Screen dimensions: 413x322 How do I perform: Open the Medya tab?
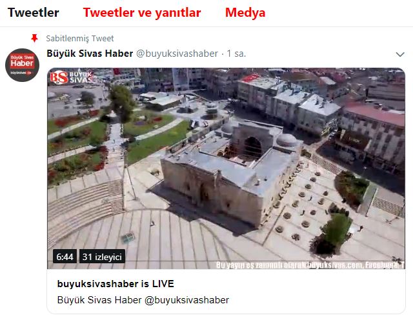(x=245, y=13)
